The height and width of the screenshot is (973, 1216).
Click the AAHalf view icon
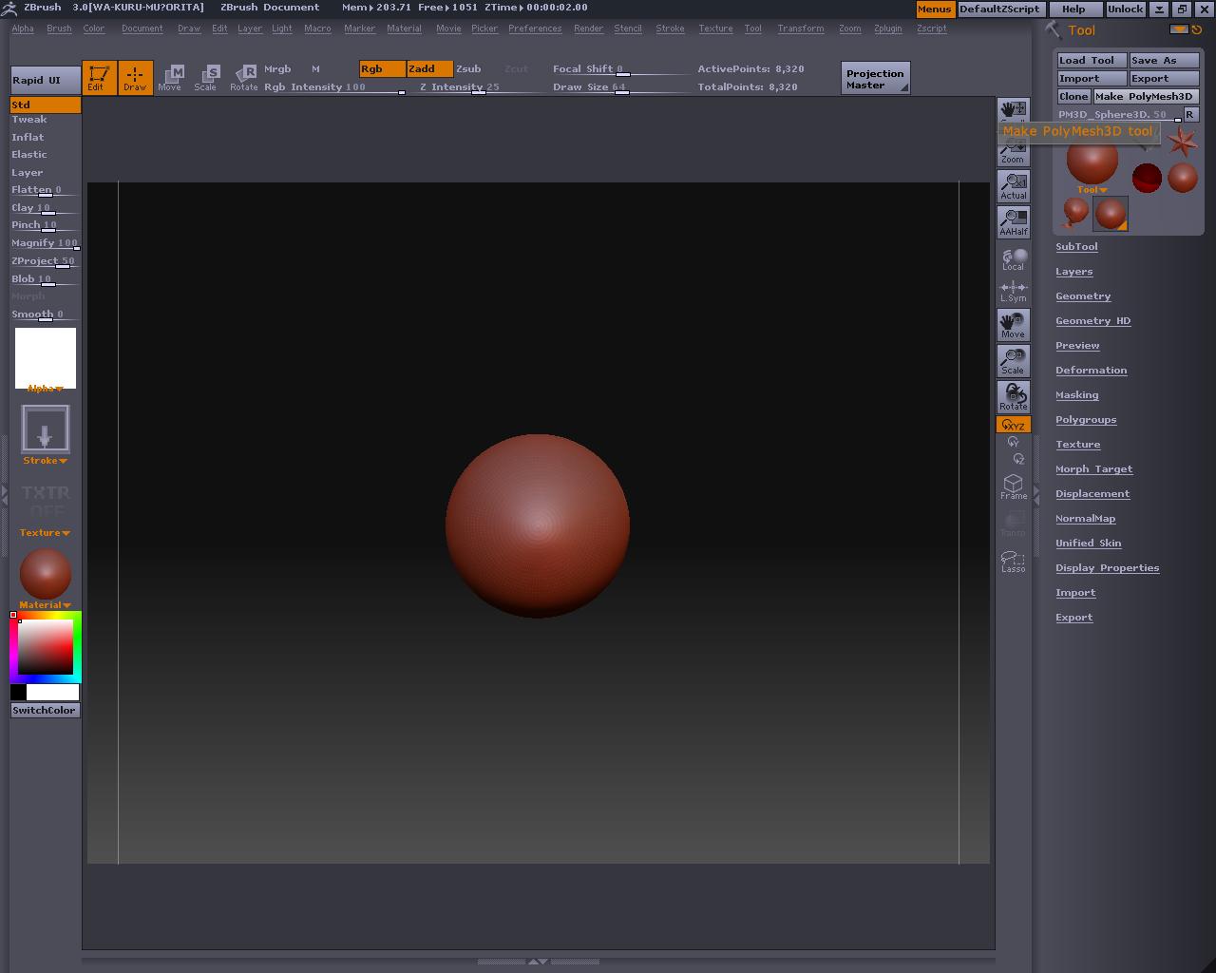(1014, 222)
